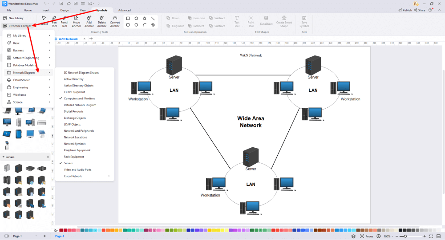Click the print icon in title bar
The image size is (445, 240).
pyautogui.click(x=83, y=4)
